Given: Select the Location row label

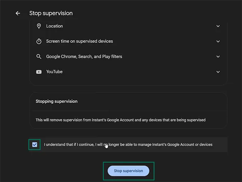Looking at the screenshot, I should [x=54, y=26].
